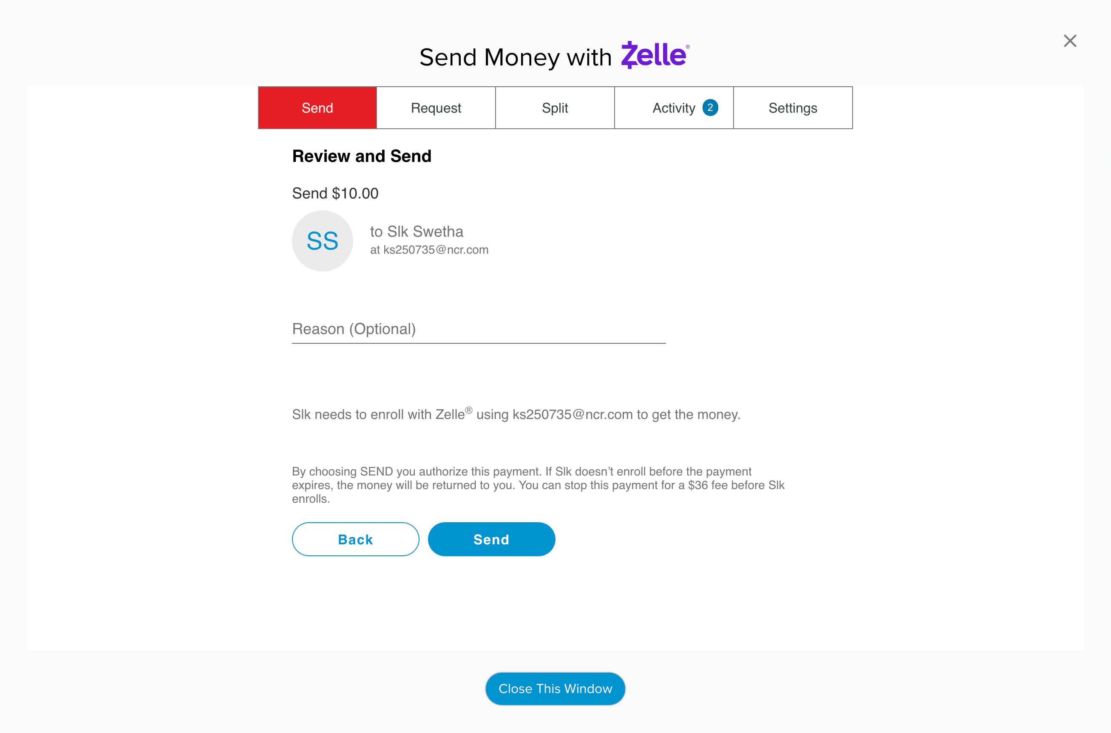This screenshot has height=733, width=1111.
Task: Click the Close This Window button
Action: click(x=555, y=688)
